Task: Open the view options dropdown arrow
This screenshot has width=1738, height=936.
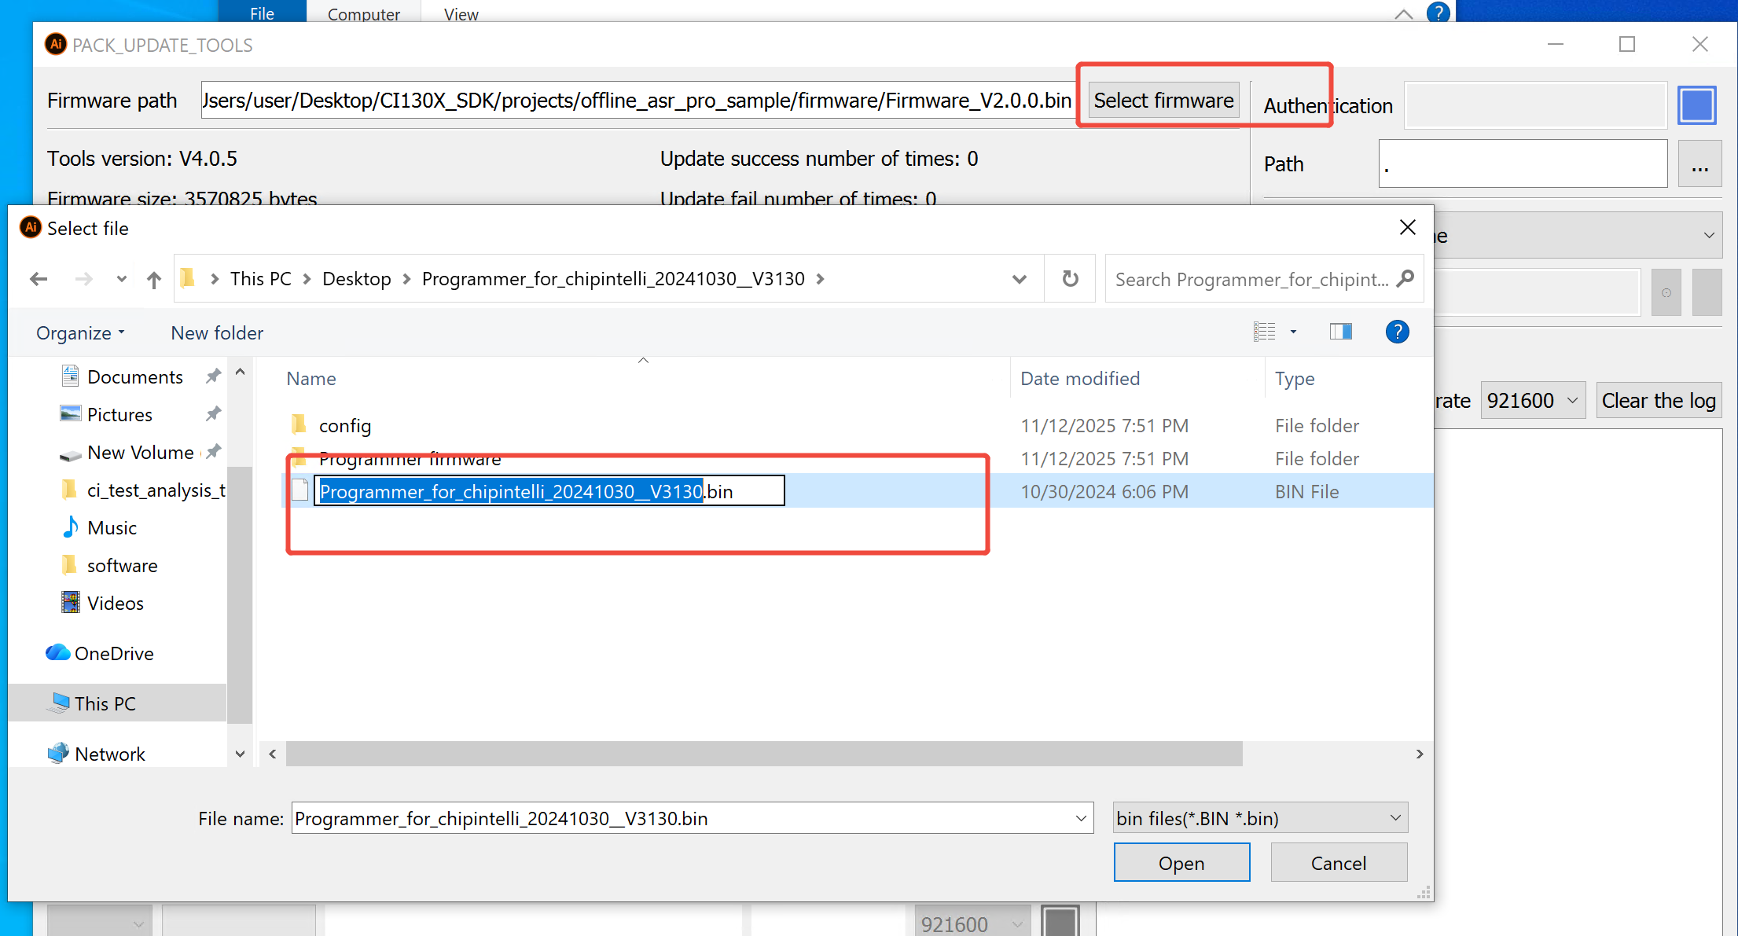Action: [x=1293, y=332]
